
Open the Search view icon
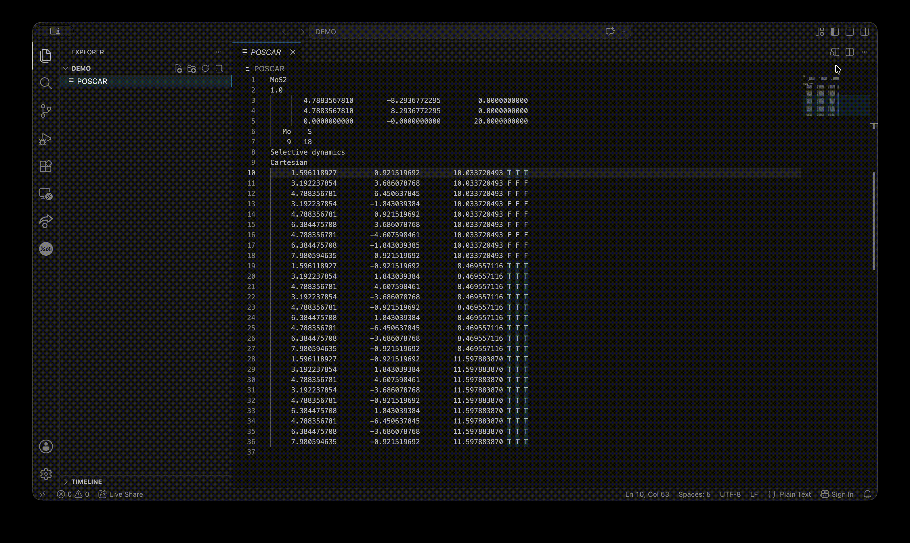point(46,83)
